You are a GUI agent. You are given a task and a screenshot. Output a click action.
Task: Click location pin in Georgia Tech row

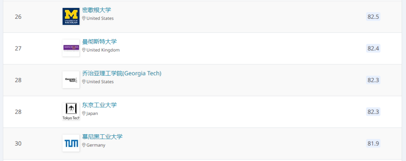(x=83, y=82)
